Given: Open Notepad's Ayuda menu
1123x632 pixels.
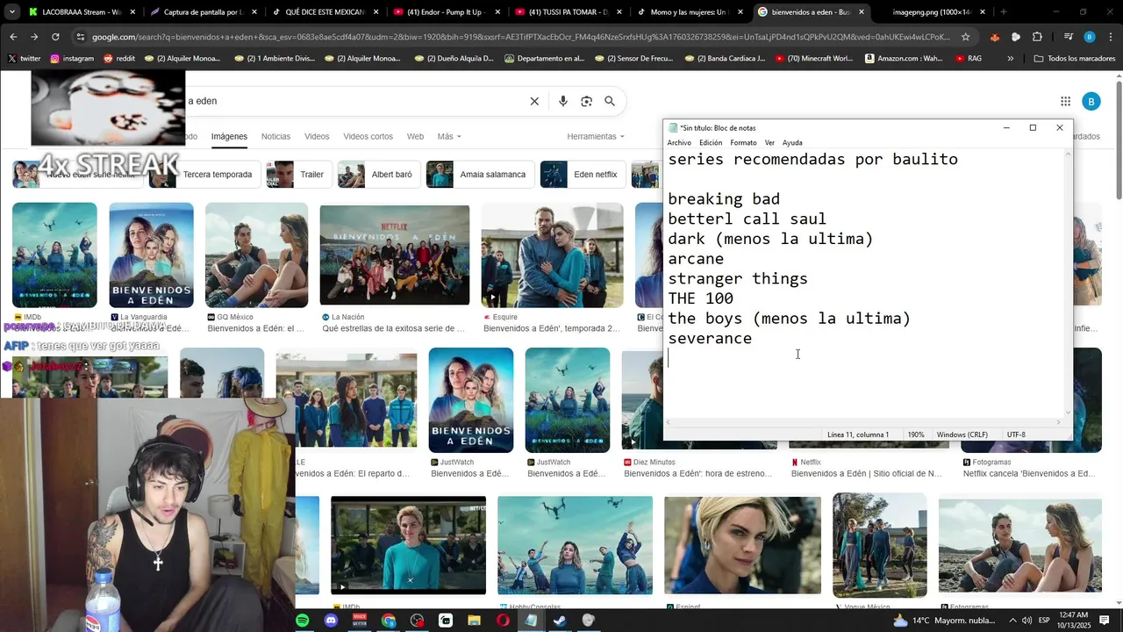Looking at the screenshot, I should pos(792,142).
